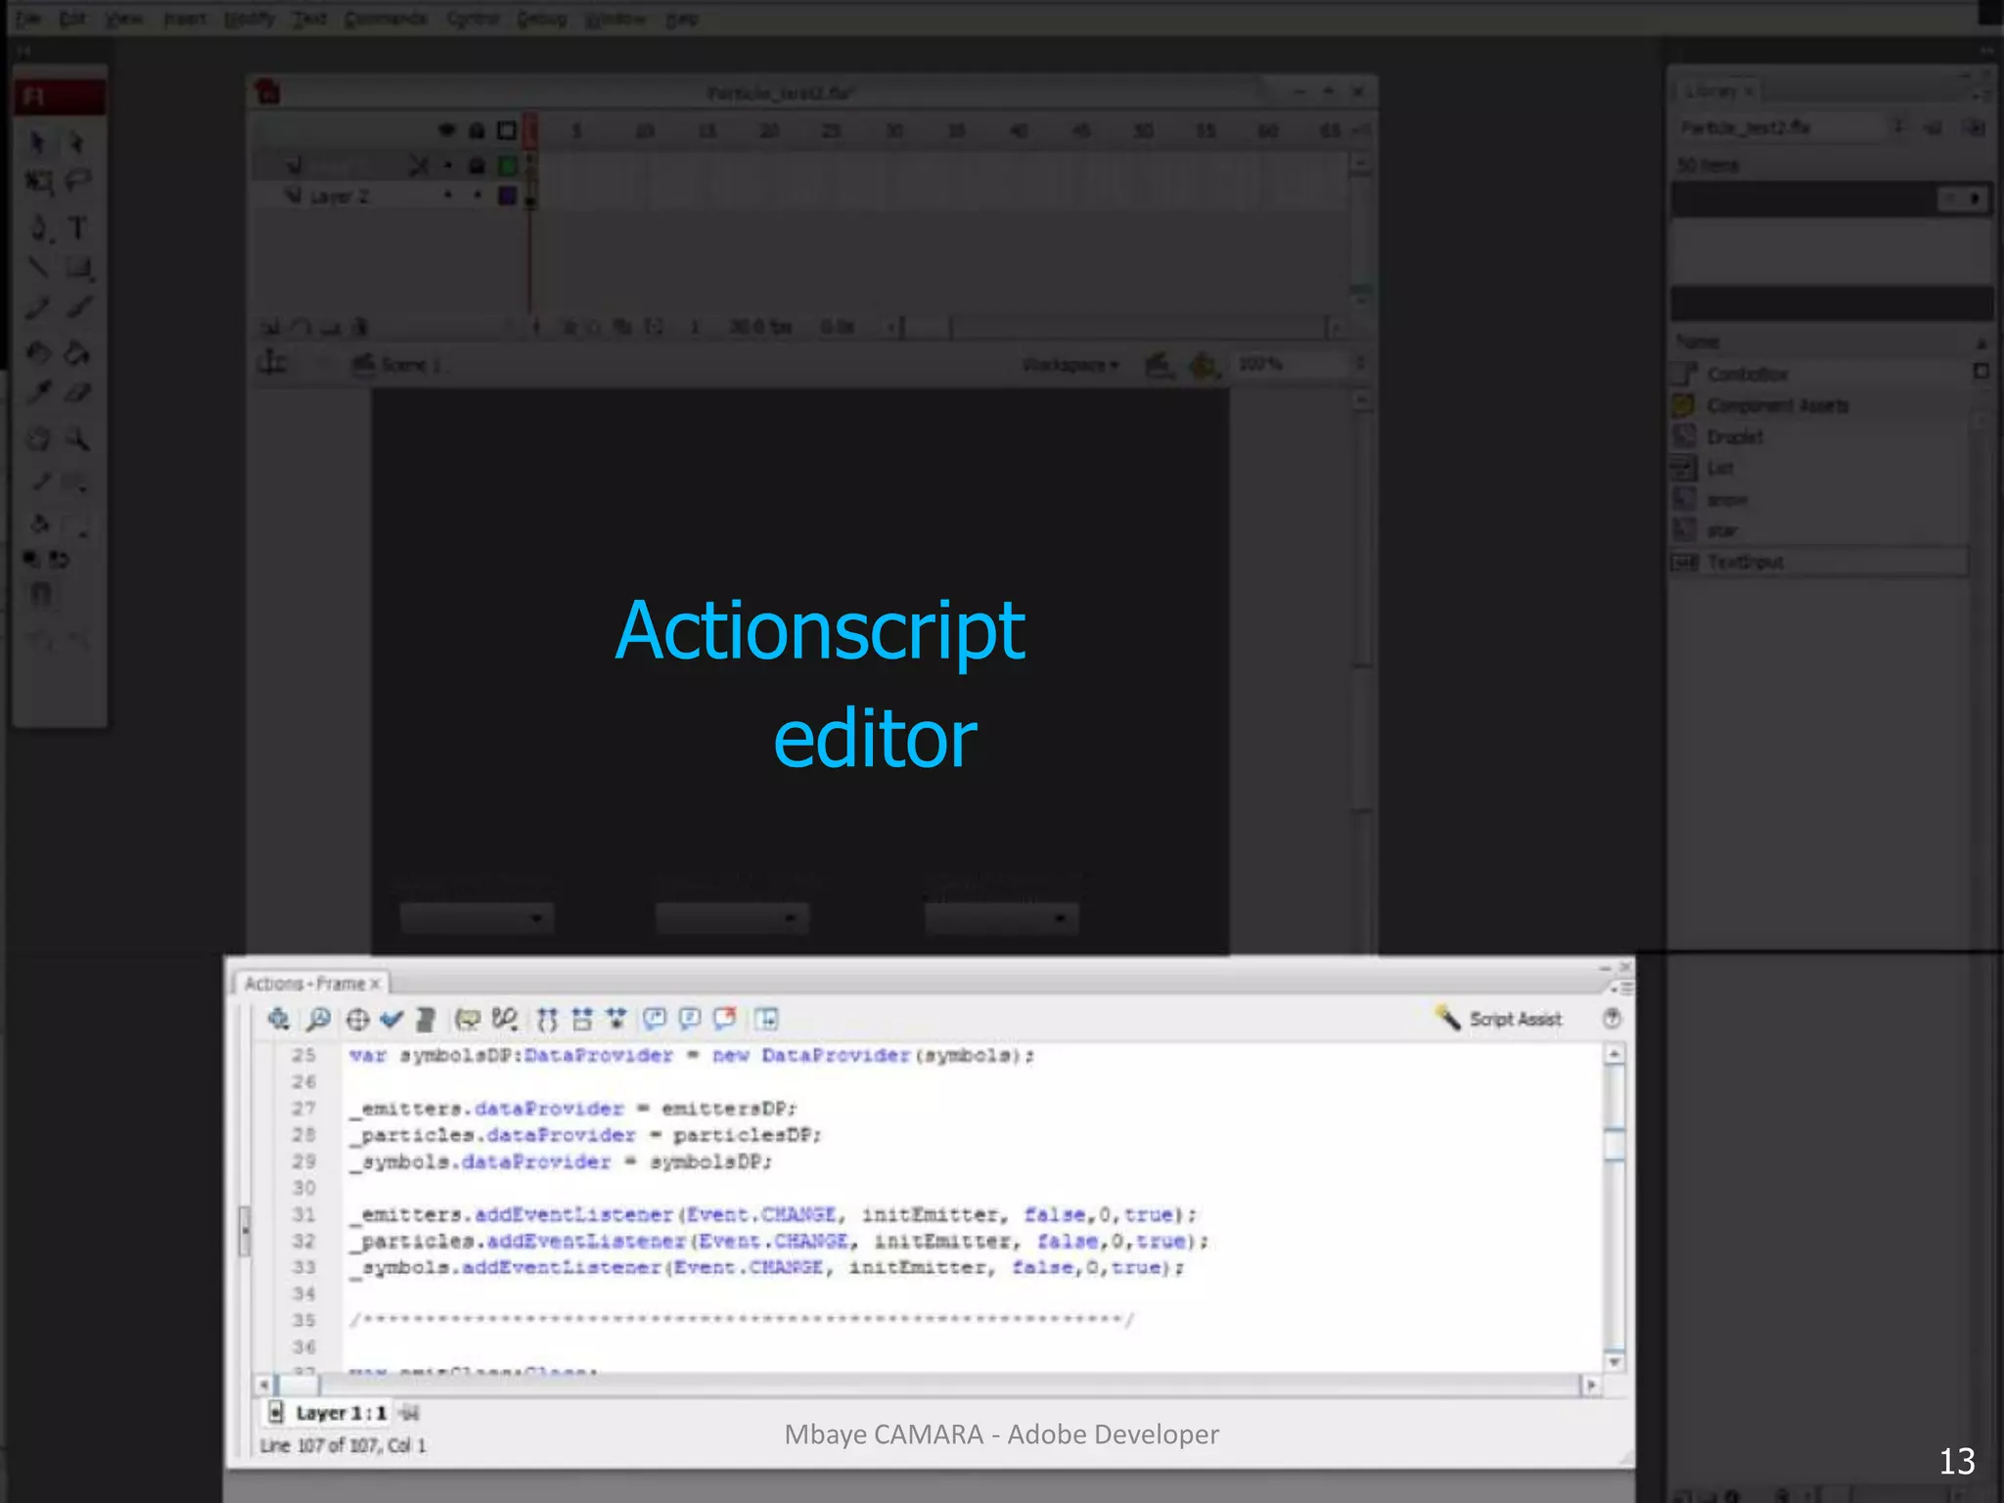Open Find tool in Actions panel

(318, 1020)
